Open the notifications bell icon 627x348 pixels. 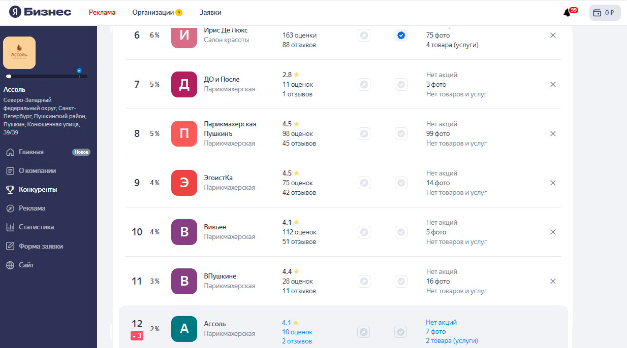[x=568, y=13]
